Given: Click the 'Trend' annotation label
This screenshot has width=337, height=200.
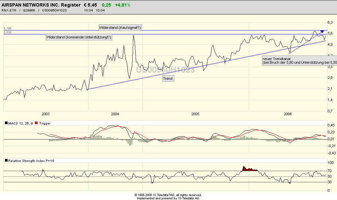Looking at the screenshot, I should pyautogui.click(x=168, y=79).
